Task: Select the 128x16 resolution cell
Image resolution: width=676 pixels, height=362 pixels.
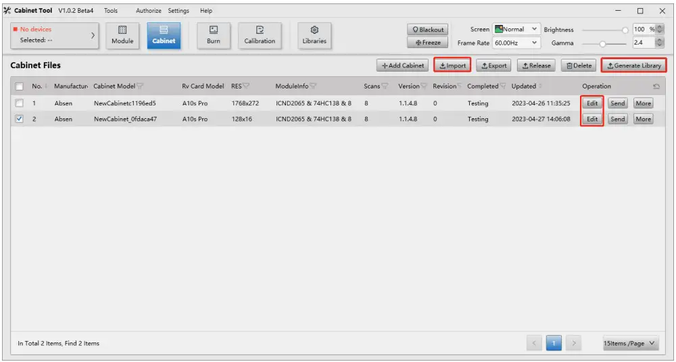Action: point(242,119)
